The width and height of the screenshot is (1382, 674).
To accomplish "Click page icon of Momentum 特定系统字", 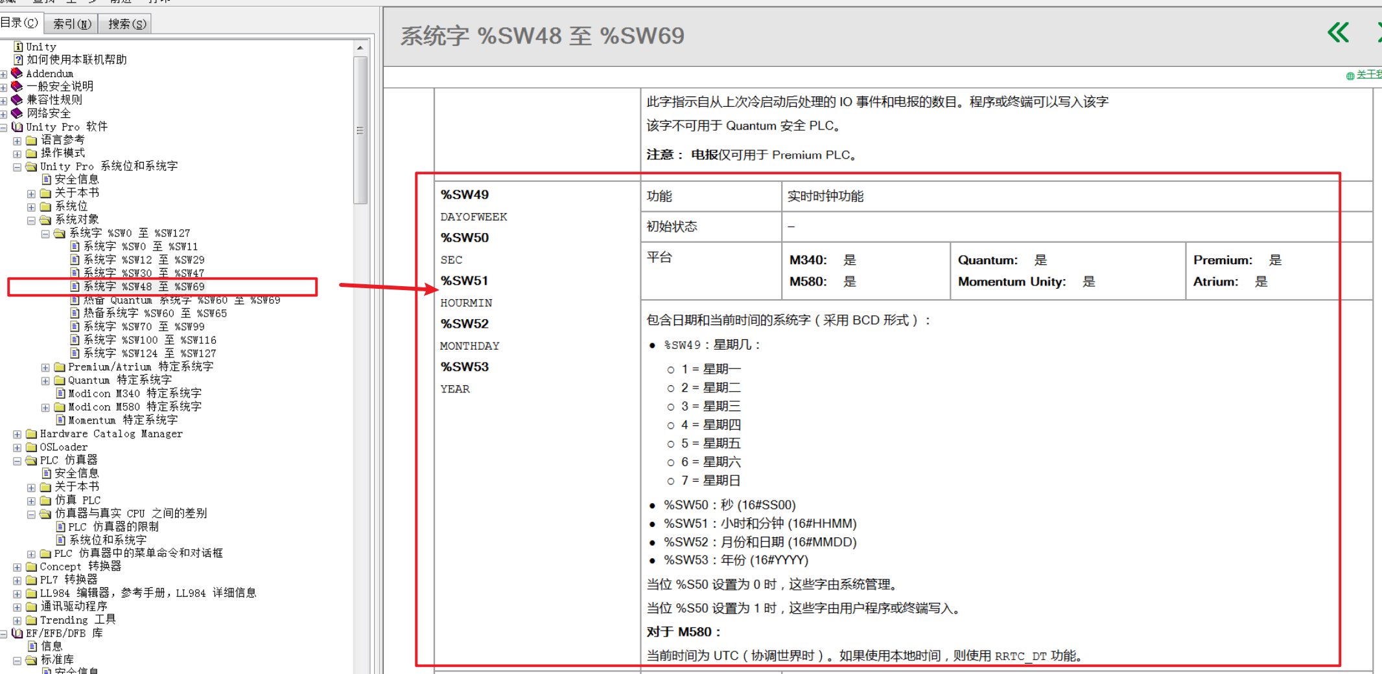I will [x=60, y=420].
